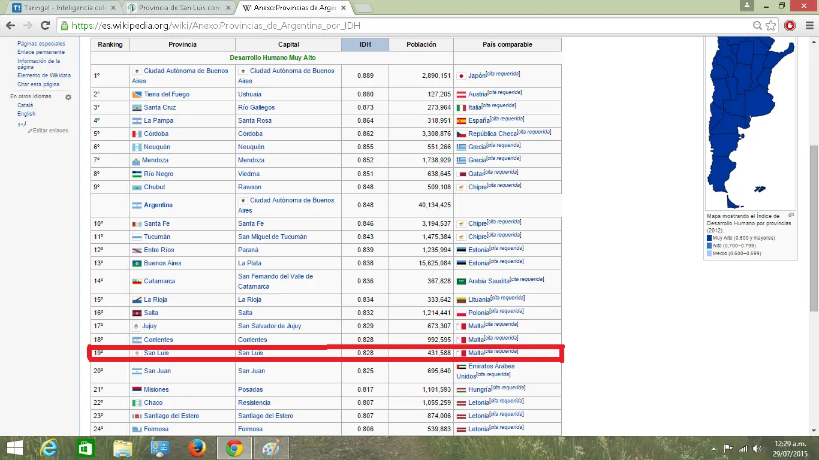Sort the table by the Ranking header

point(110,44)
